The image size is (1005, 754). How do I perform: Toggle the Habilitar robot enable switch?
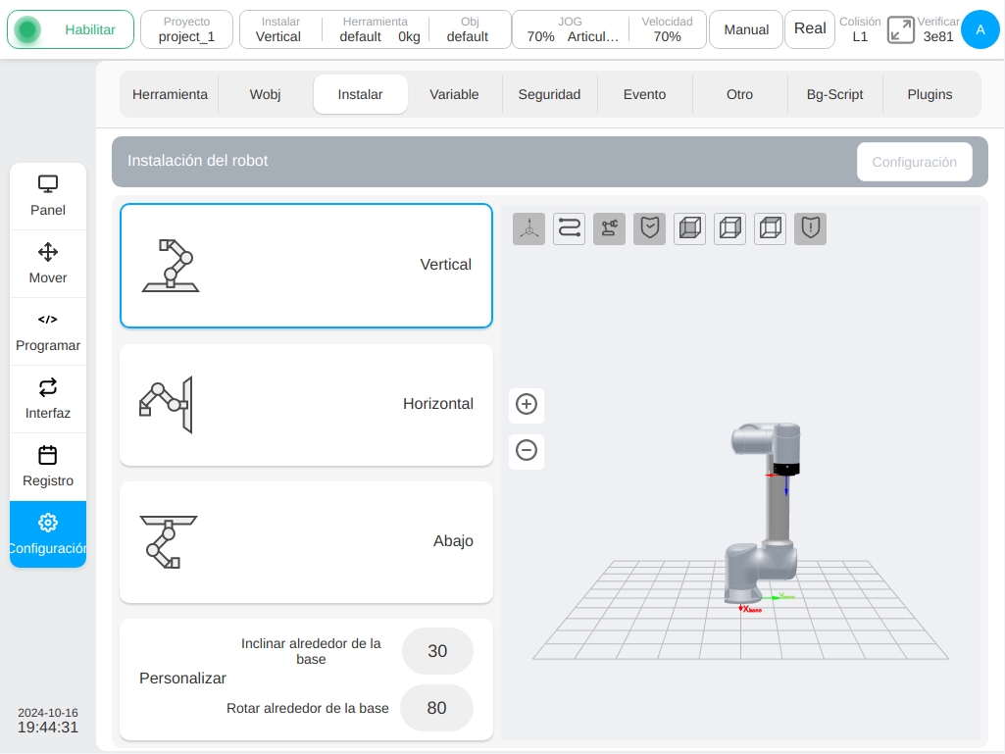tap(71, 29)
